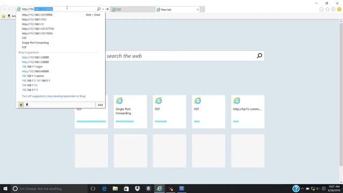Open Task View on the taskbar
The width and height of the screenshot is (343, 193).
tap(93, 189)
